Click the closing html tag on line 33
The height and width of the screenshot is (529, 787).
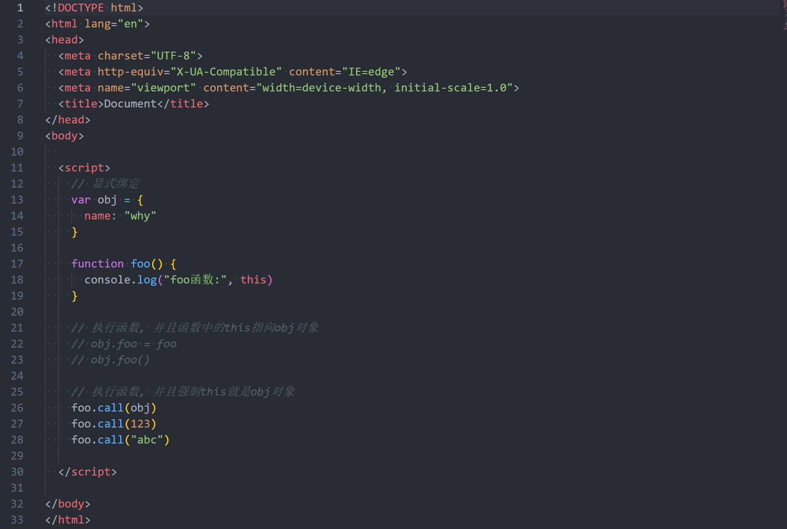[x=68, y=520]
